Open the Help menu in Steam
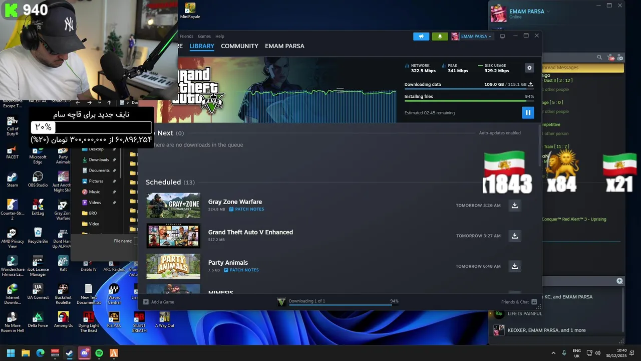Screen dimensions: 641x361 pyautogui.click(x=220, y=36)
